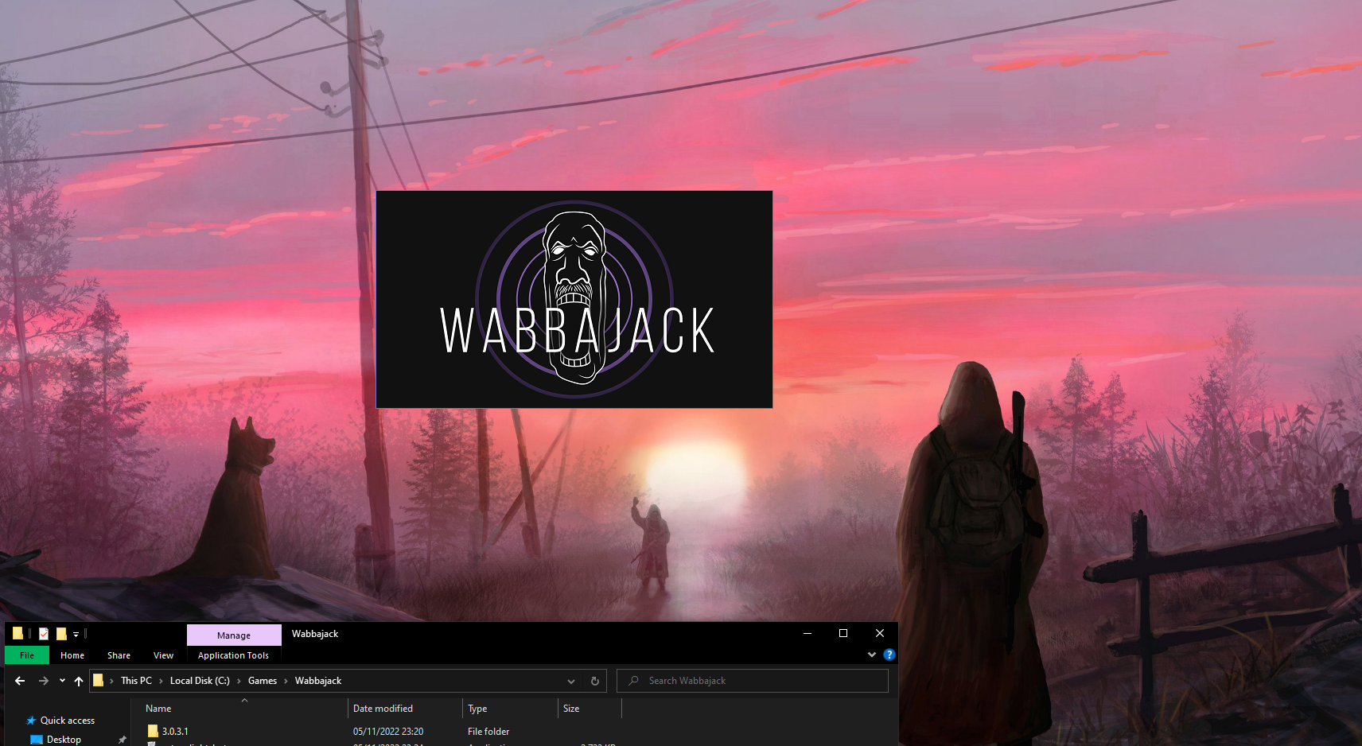The height and width of the screenshot is (746, 1362).
Task: Open the address bar history dropdown
Action: [571, 681]
